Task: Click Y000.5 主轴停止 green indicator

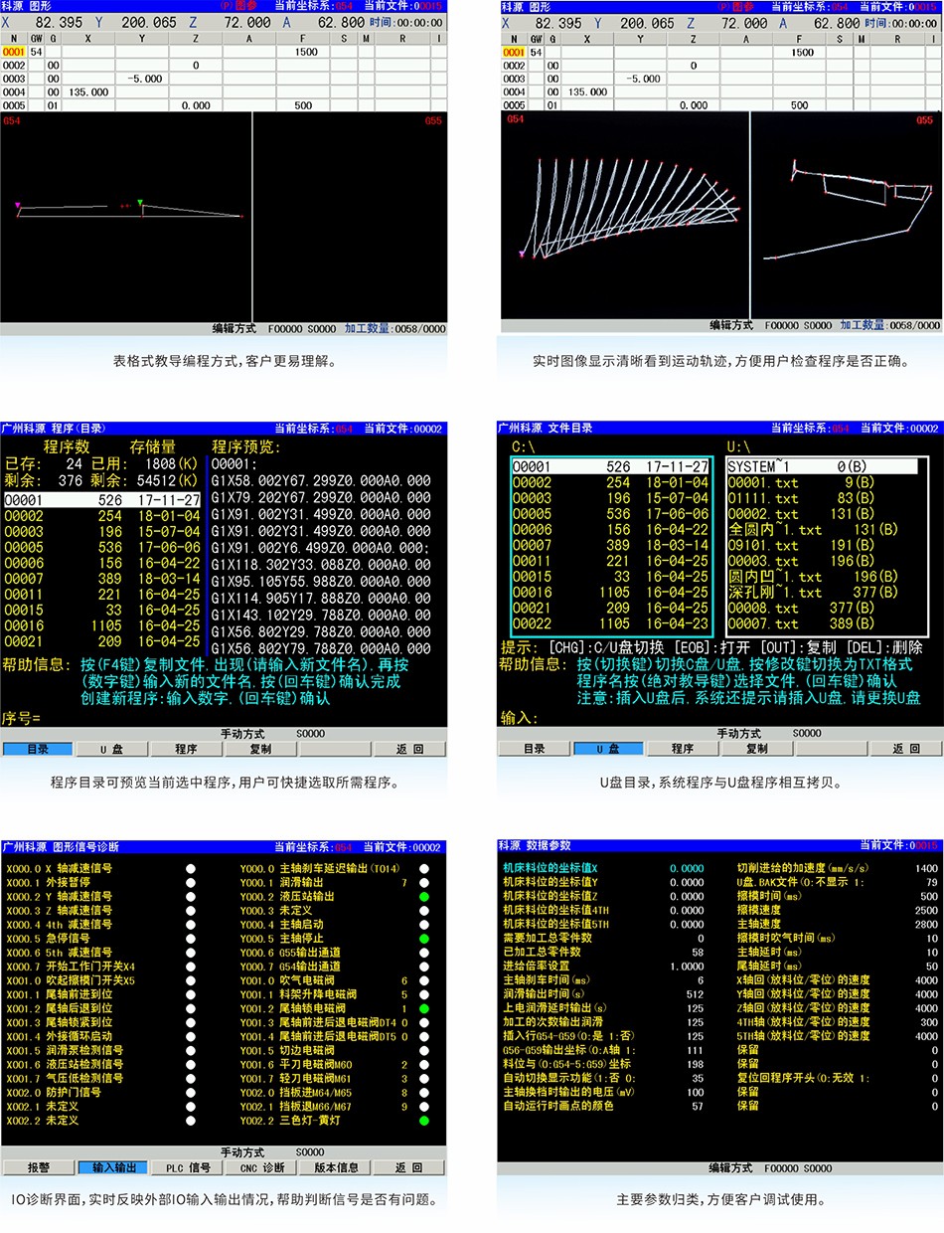Action: pyautogui.click(x=424, y=938)
